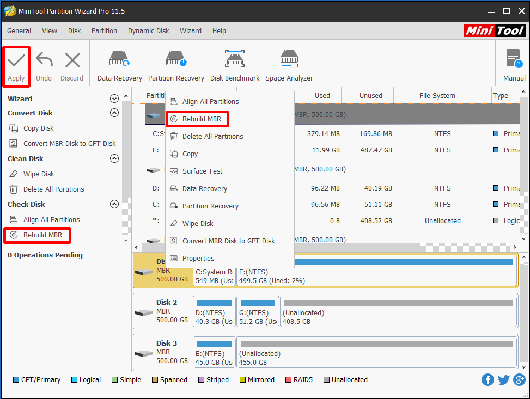Sort by the Type column header
Image resolution: width=530 pixels, height=399 pixels.
point(505,96)
